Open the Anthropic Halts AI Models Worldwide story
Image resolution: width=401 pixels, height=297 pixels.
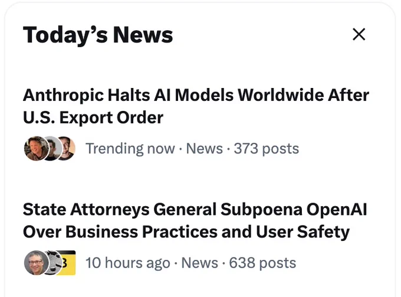click(x=196, y=106)
